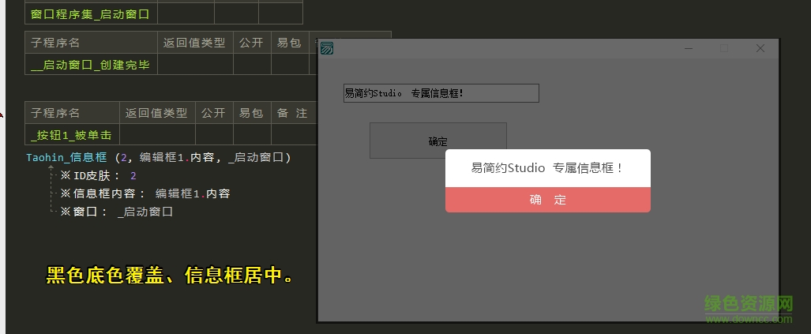
Task: Click the message text 易简约Studio 专属信息框！ in dialog
Action: tap(548, 168)
